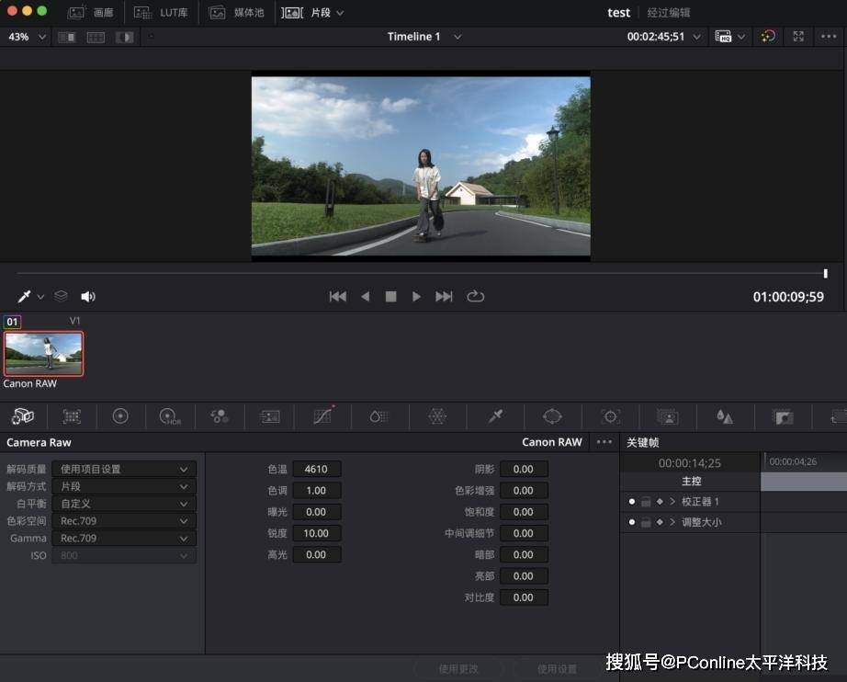Open the 画廊 gallery panel
This screenshot has height=682, width=847.
pos(91,13)
